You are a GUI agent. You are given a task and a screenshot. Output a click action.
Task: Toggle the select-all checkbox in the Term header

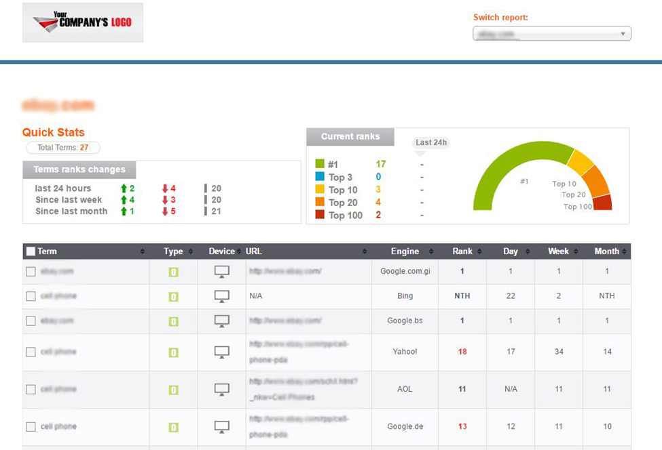(x=31, y=251)
